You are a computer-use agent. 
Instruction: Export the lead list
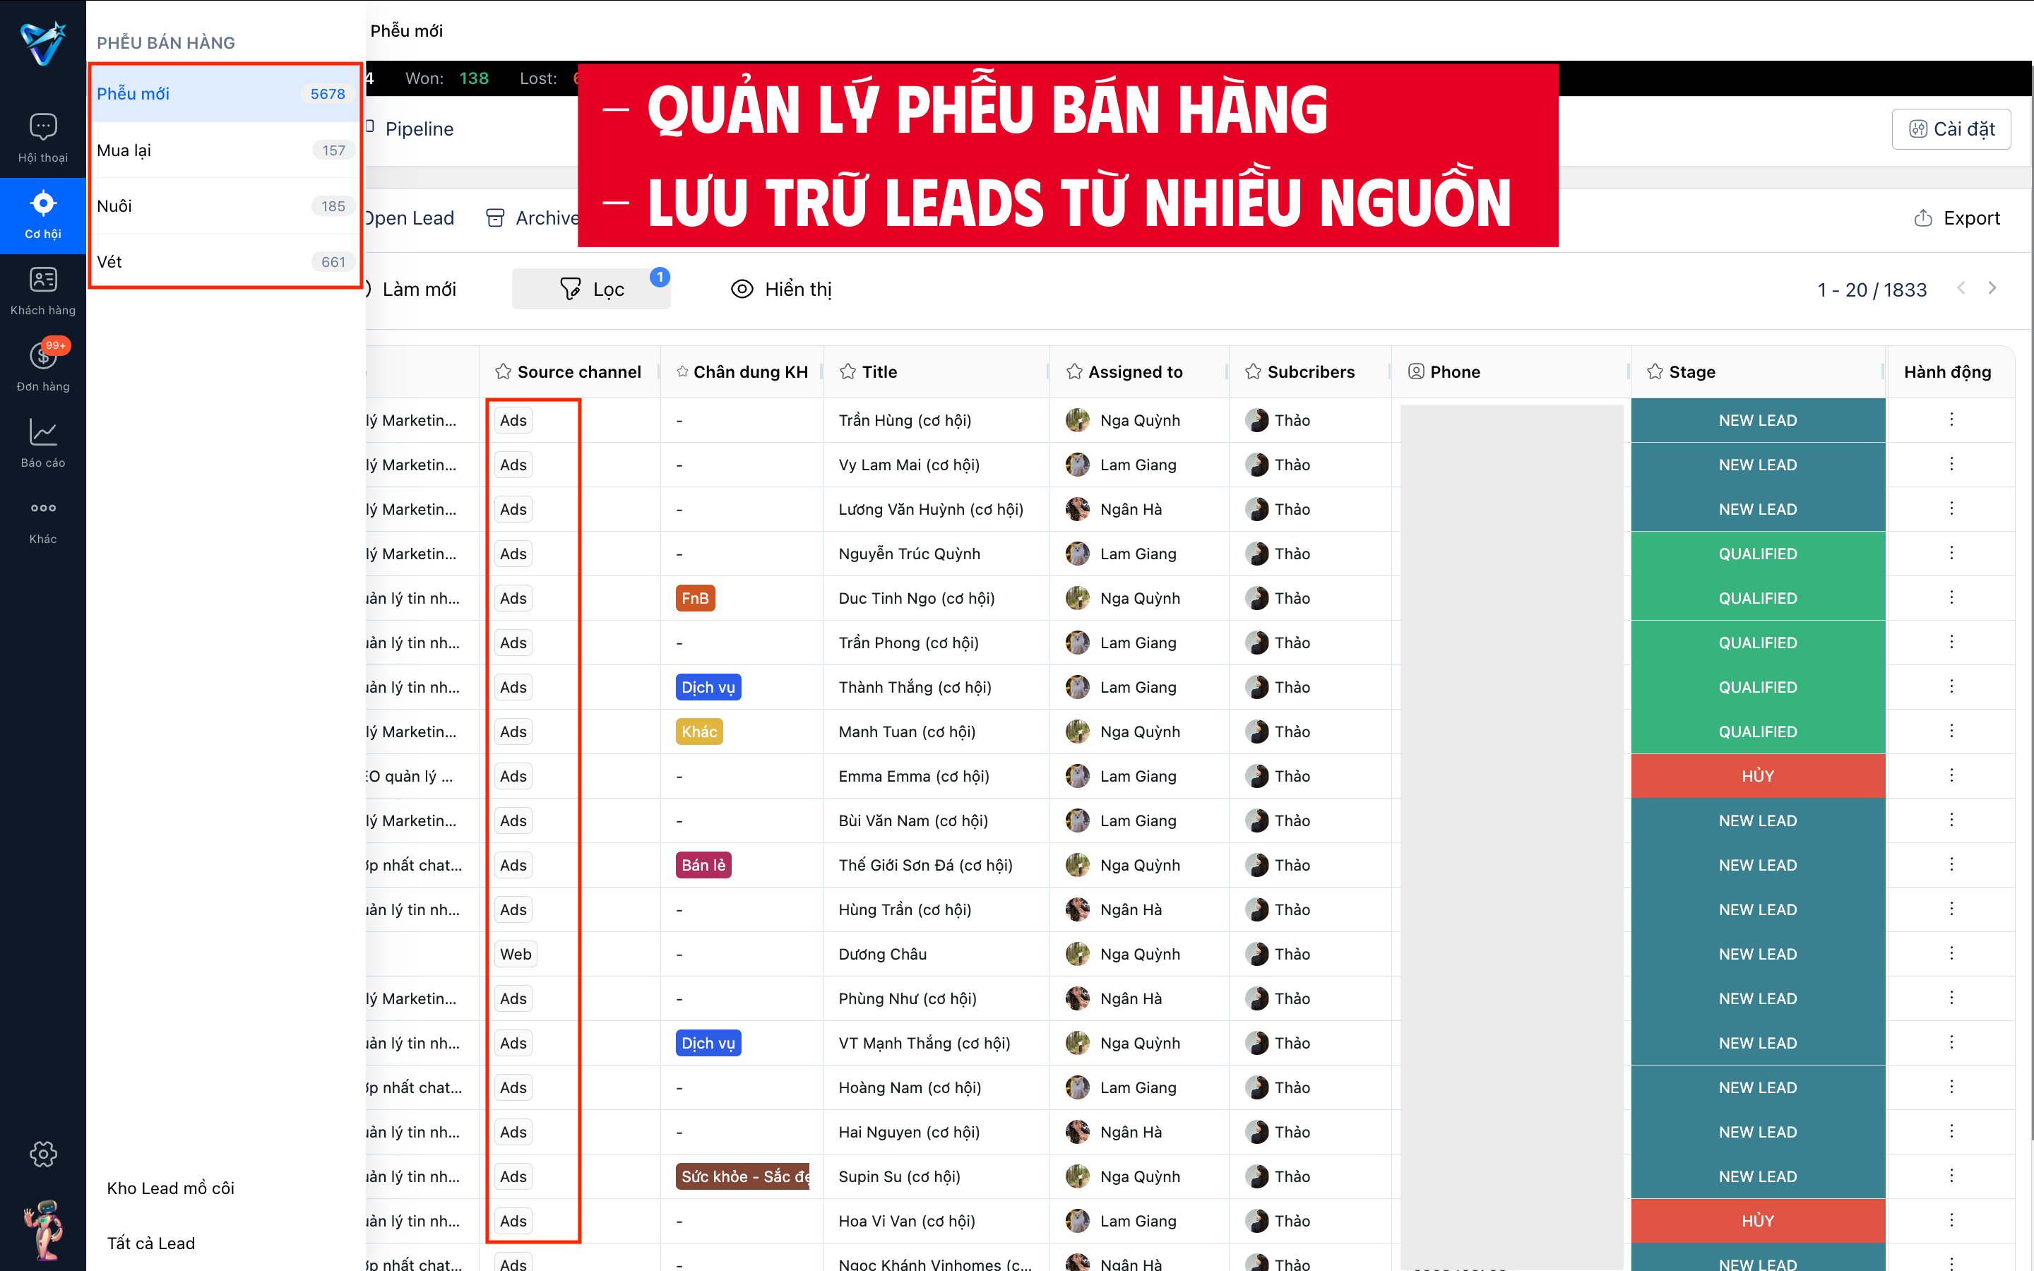coord(1957,217)
